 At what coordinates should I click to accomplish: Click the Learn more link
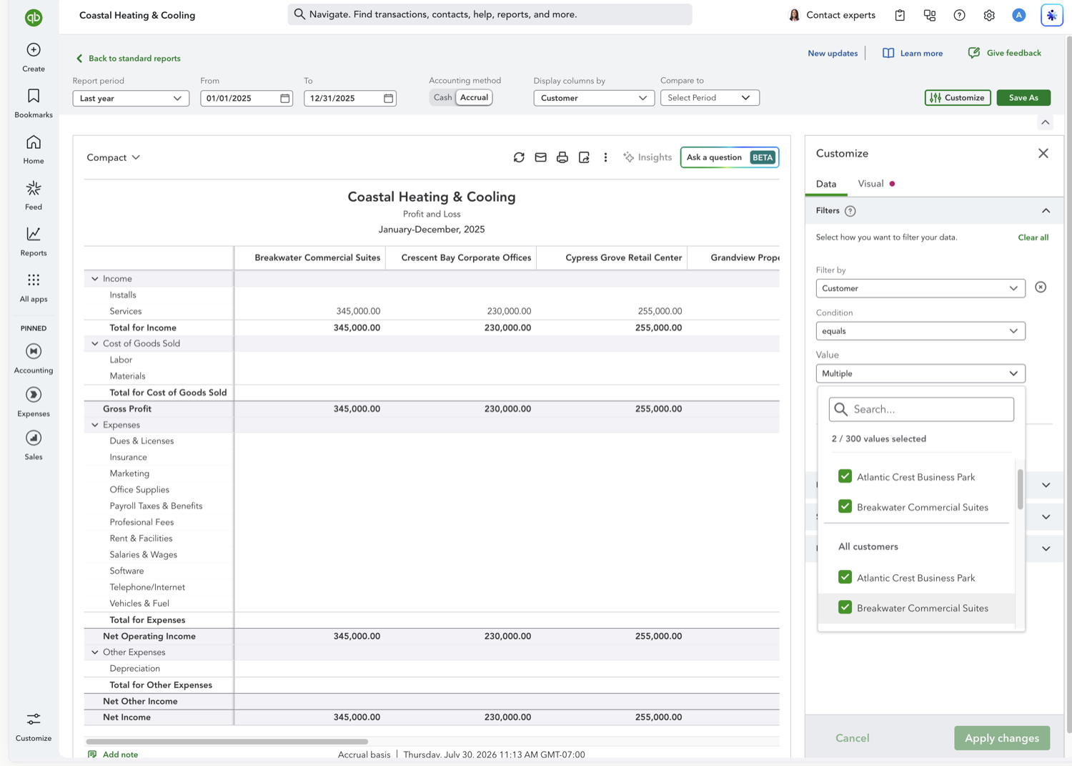913,54
